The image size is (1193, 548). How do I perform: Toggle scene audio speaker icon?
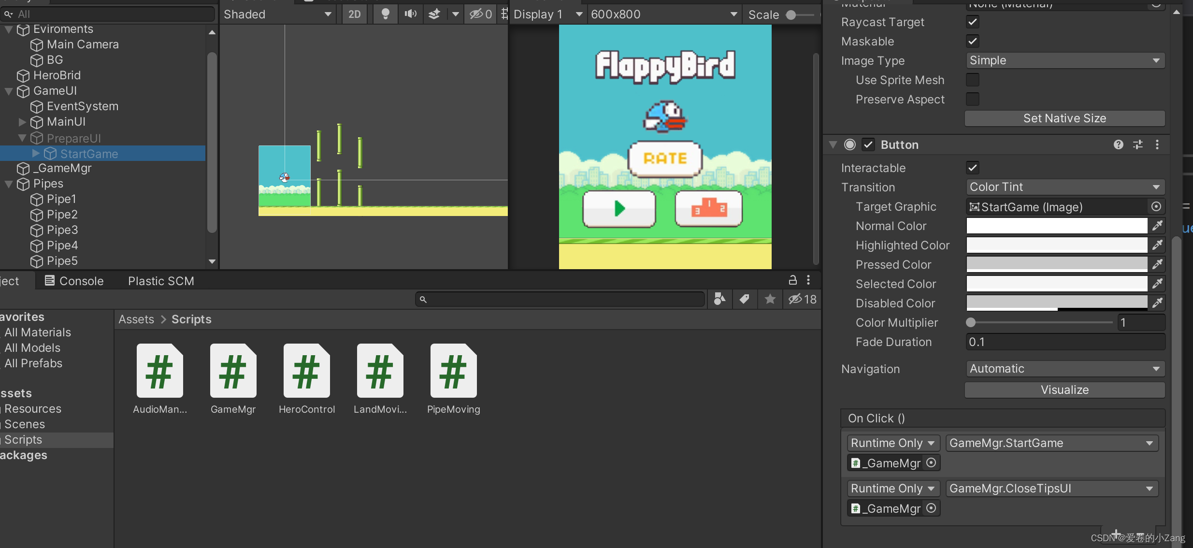pos(410,14)
